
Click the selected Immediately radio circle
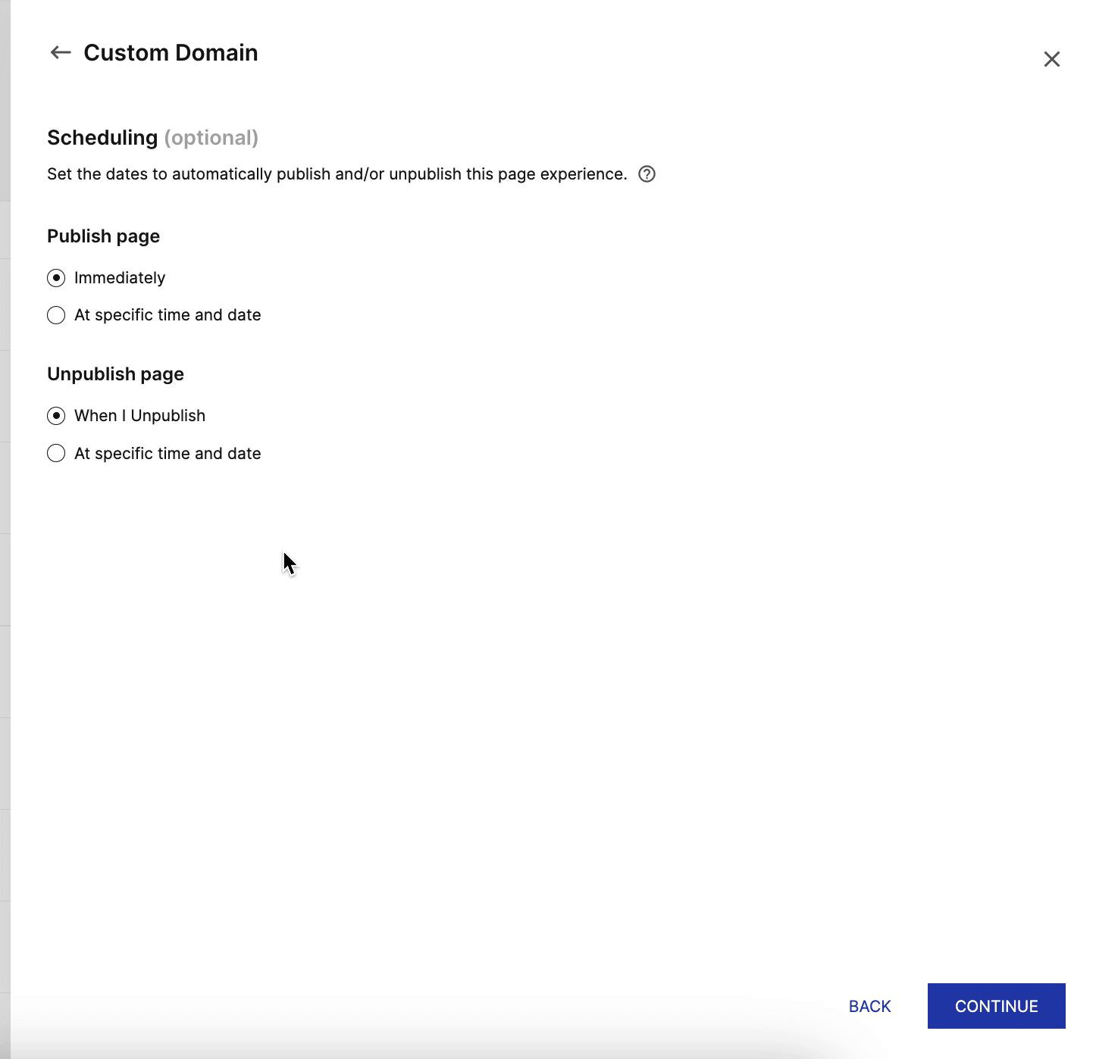tap(56, 278)
